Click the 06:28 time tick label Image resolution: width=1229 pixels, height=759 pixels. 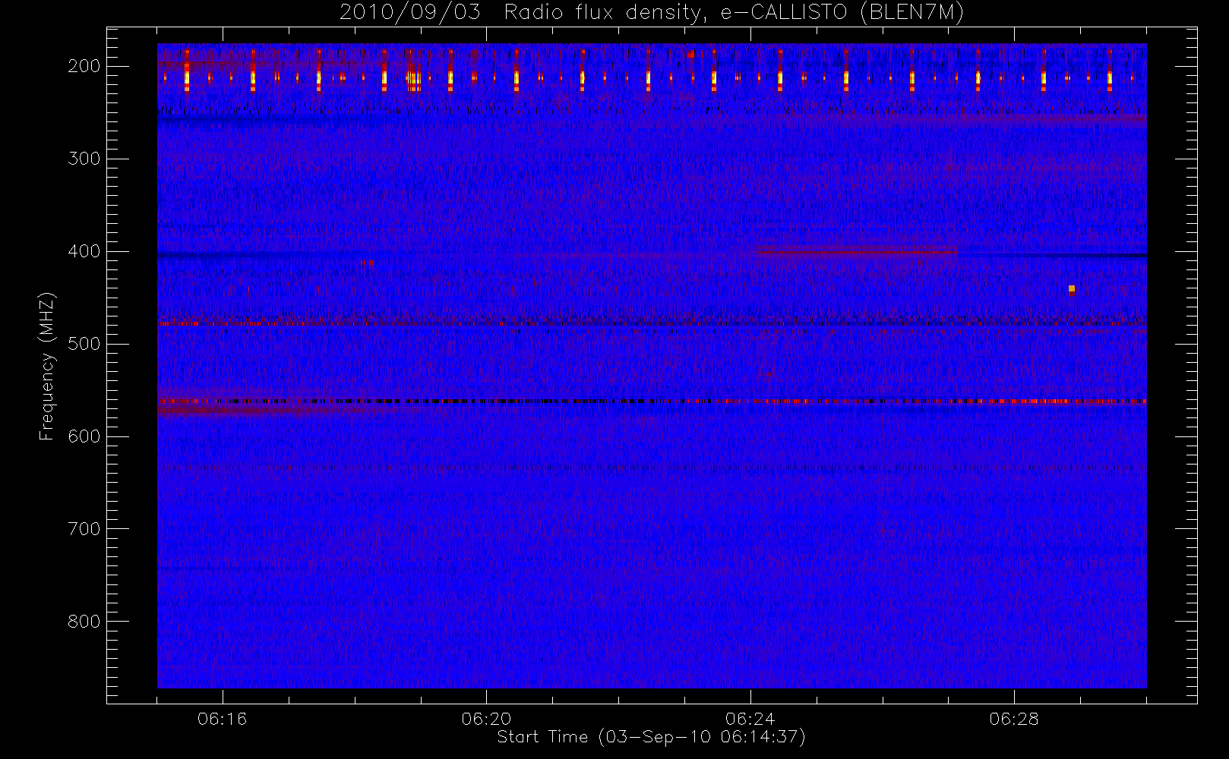[1014, 719]
